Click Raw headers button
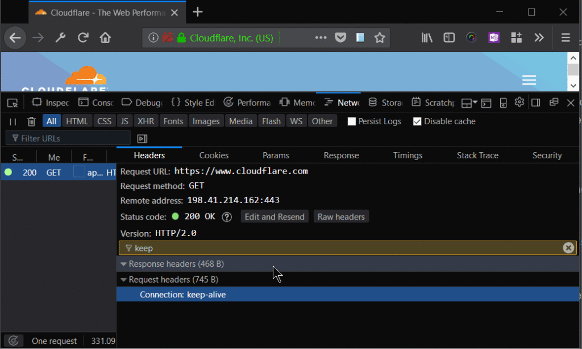The width and height of the screenshot is (582, 349). tap(341, 217)
